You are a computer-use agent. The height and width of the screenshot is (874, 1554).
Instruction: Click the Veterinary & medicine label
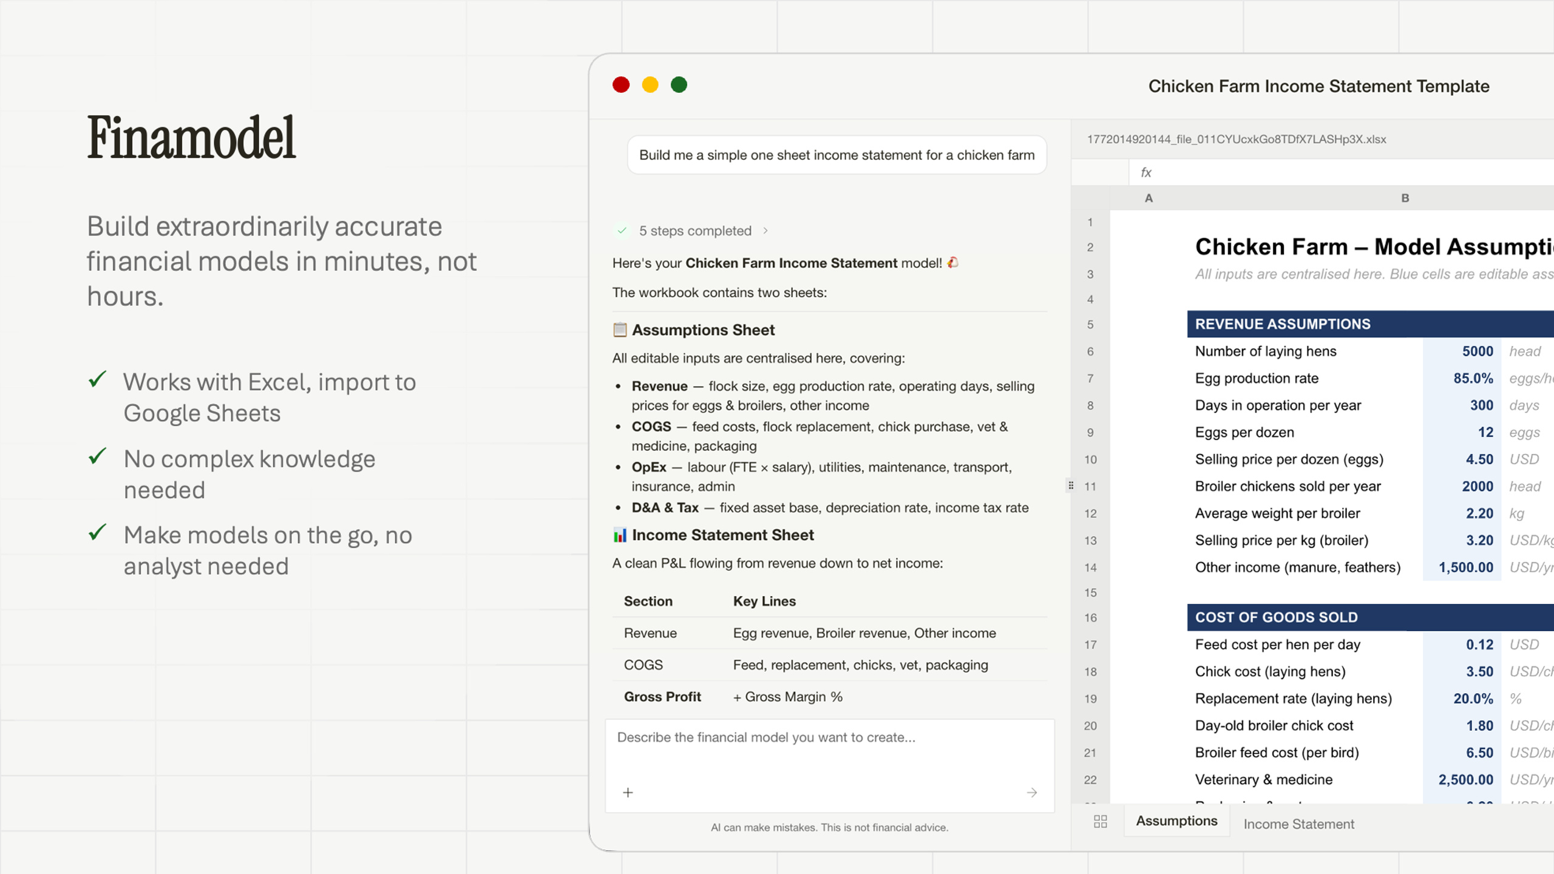(1264, 780)
